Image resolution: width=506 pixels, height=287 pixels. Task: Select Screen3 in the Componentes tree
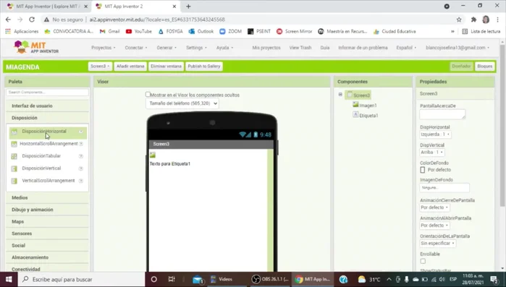click(361, 95)
